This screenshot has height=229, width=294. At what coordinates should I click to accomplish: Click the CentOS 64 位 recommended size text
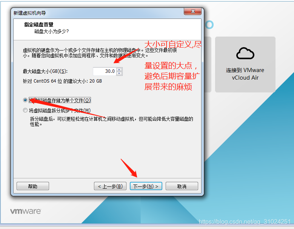[62, 81]
